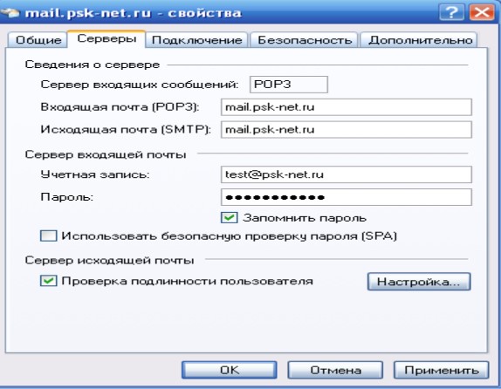Click the Пароль field

point(347,197)
